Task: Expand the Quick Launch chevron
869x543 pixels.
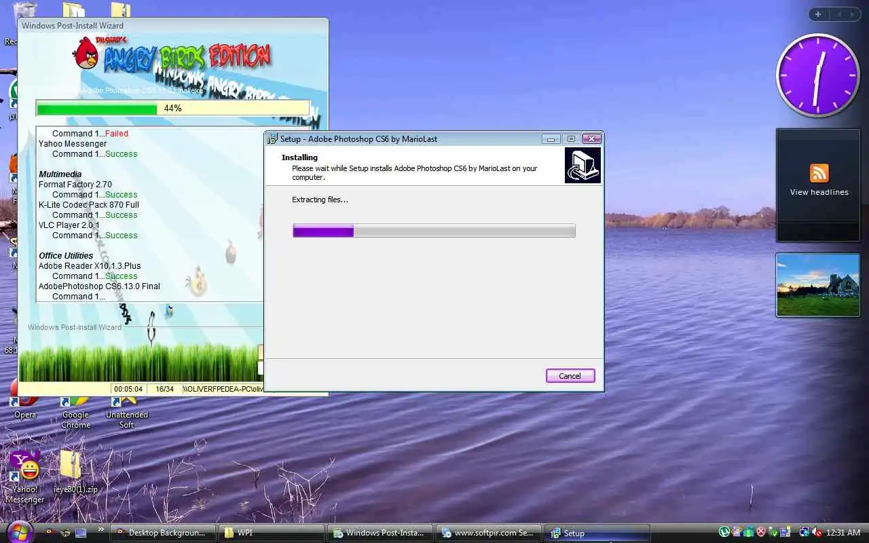Action: click(x=101, y=529)
